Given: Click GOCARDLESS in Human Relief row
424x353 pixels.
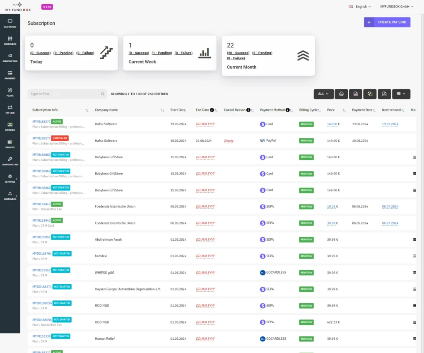Looking at the screenshot, I should pyautogui.click(x=273, y=338).
